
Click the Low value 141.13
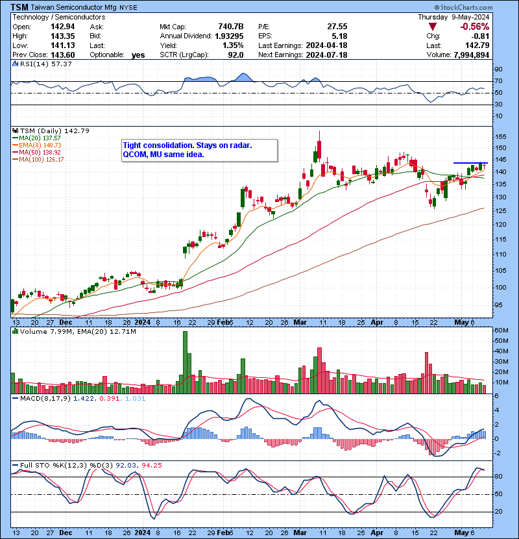point(62,45)
